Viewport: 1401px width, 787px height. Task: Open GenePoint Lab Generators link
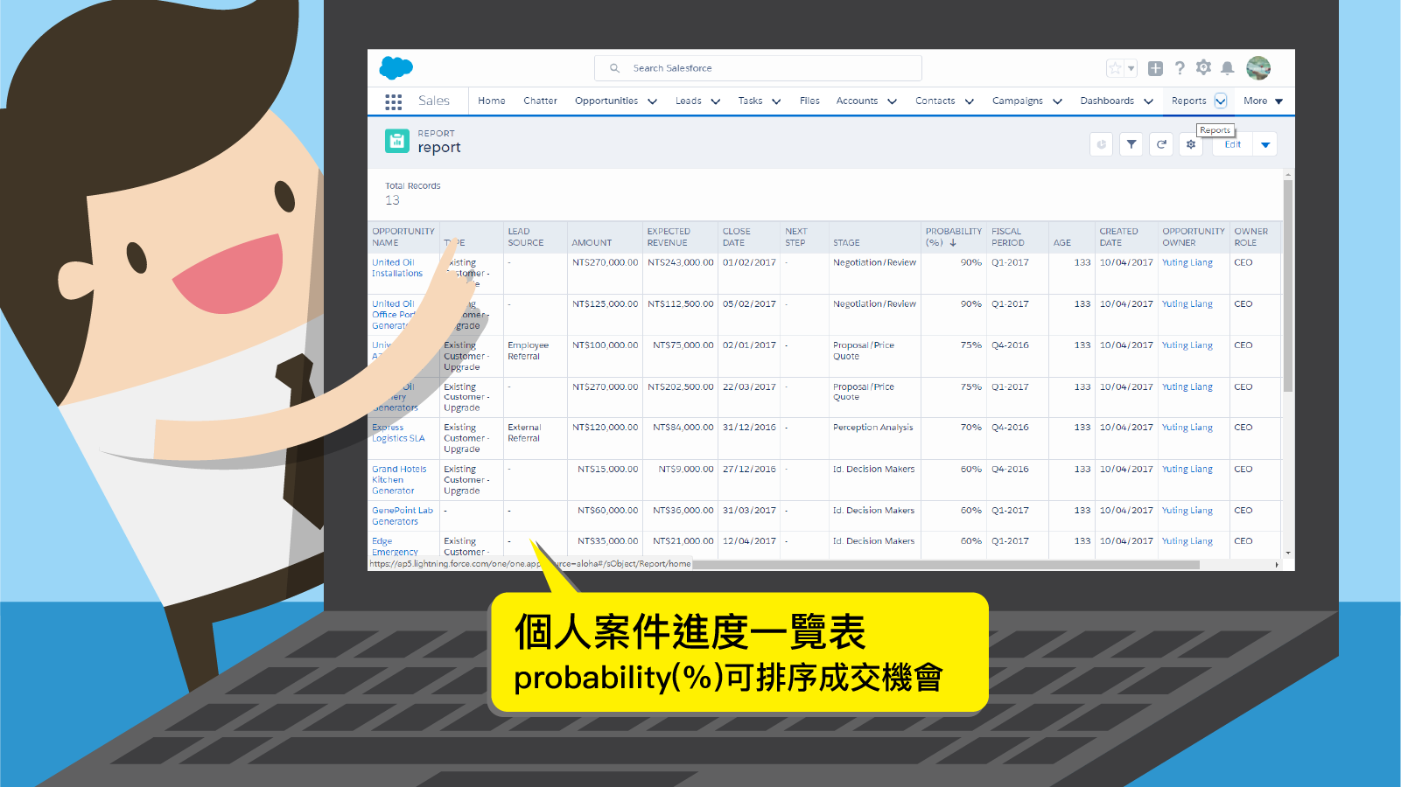pos(403,516)
